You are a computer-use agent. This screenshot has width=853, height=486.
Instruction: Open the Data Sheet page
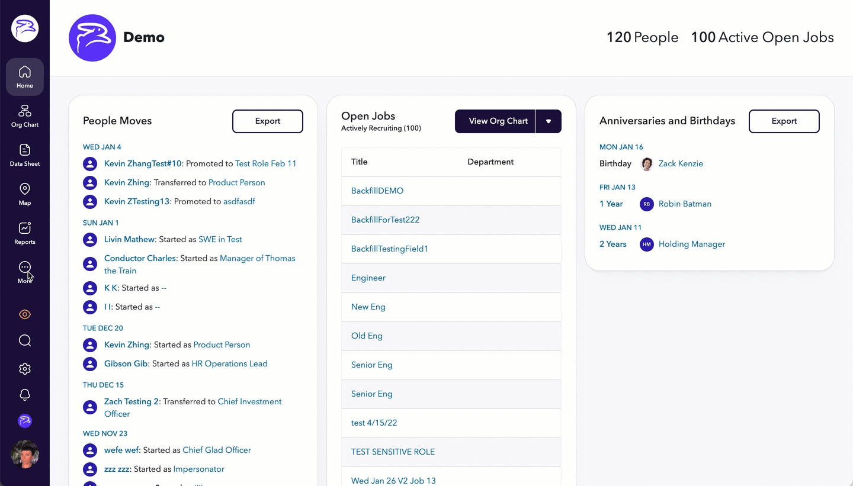point(25,155)
